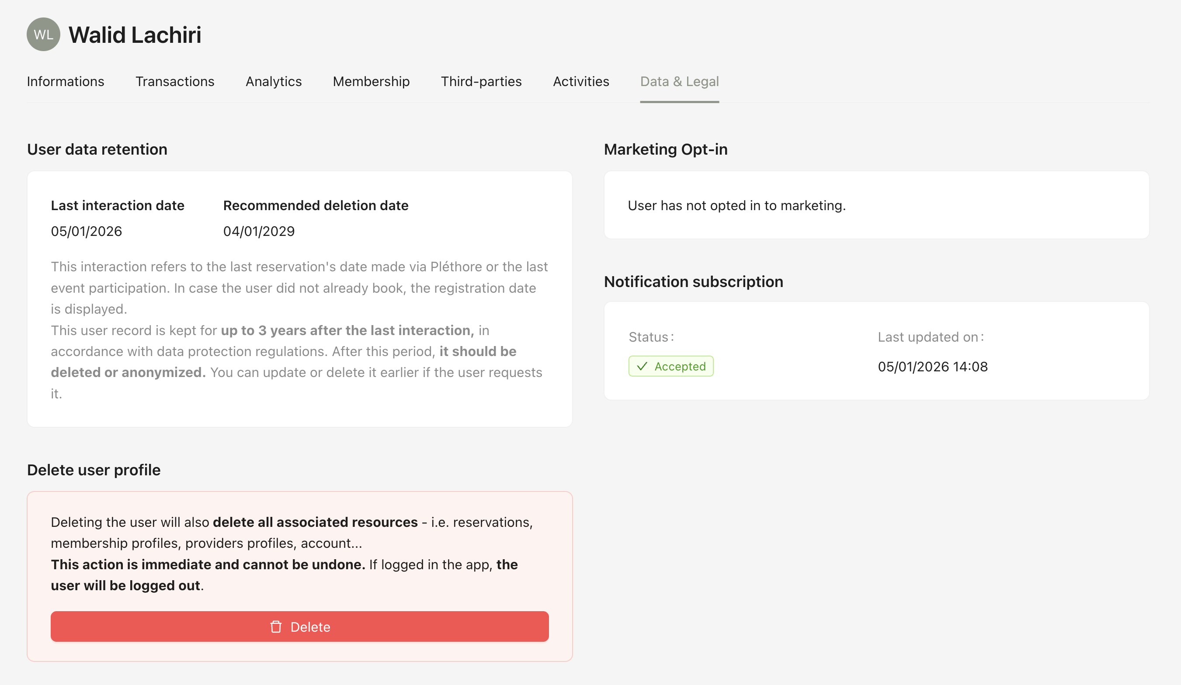The height and width of the screenshot is (685, 1181).
Task: Select the Data & Legal tab
Action: pos(679,82)
